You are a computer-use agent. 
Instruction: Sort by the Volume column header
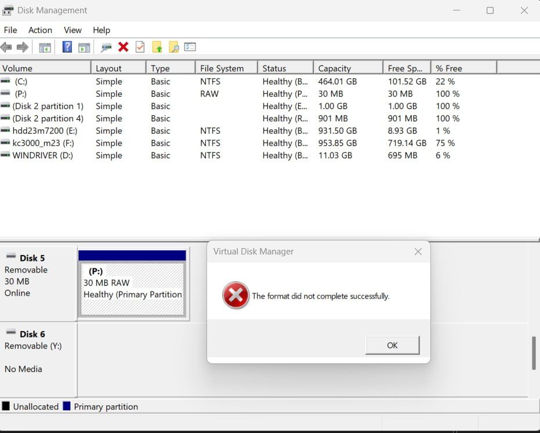(45, 68)
